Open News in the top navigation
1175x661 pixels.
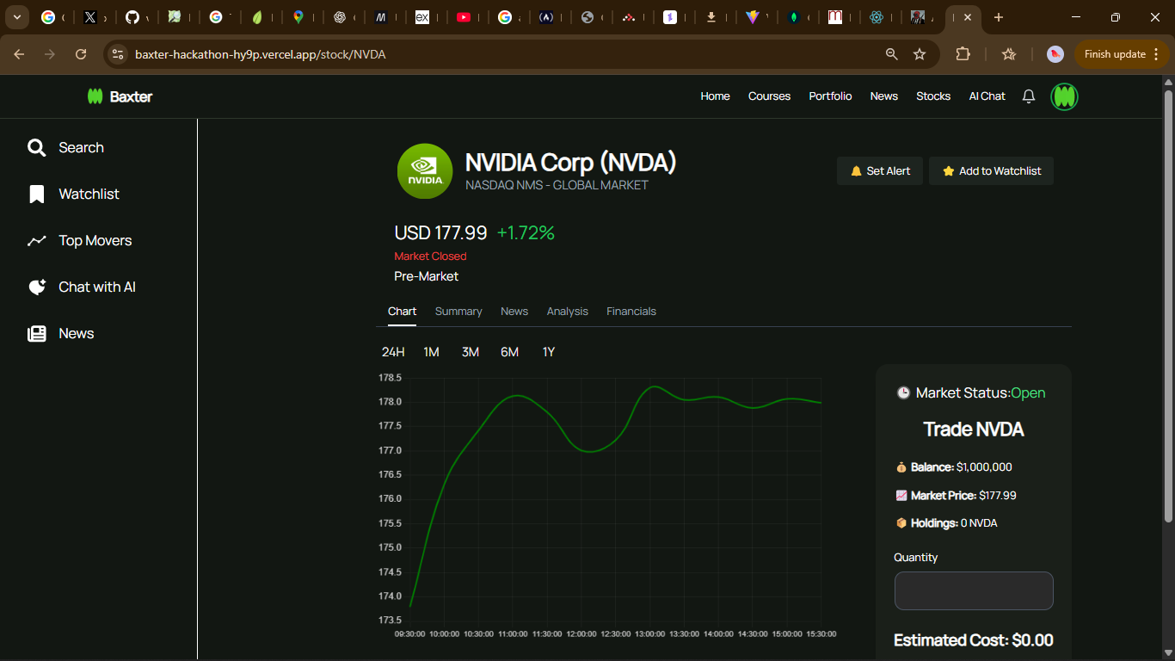click(x=883, y=96)
